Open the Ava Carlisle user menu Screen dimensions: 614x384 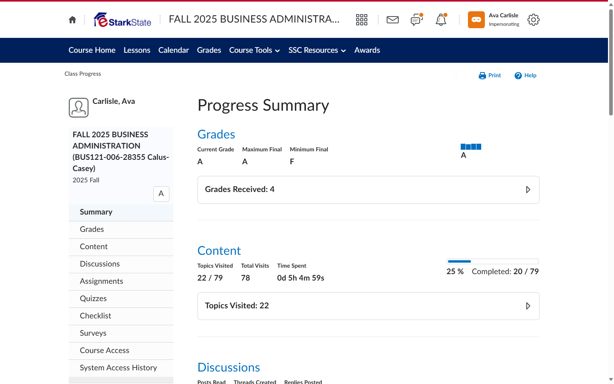(494, 20)
